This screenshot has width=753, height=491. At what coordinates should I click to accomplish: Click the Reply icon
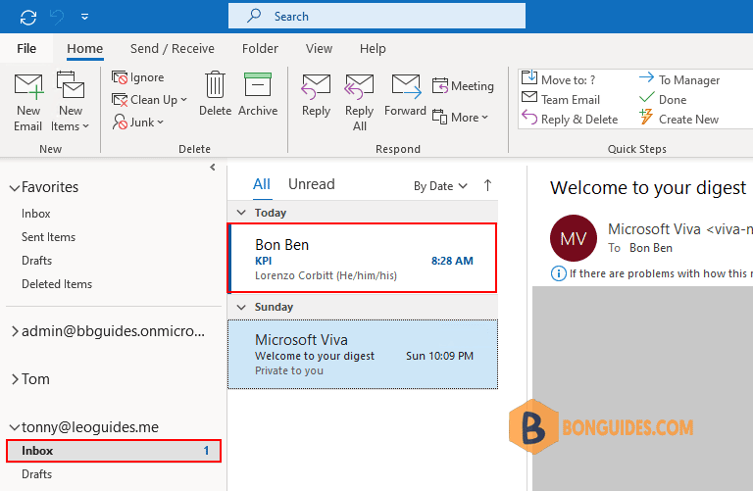click(x=316, y=86)
